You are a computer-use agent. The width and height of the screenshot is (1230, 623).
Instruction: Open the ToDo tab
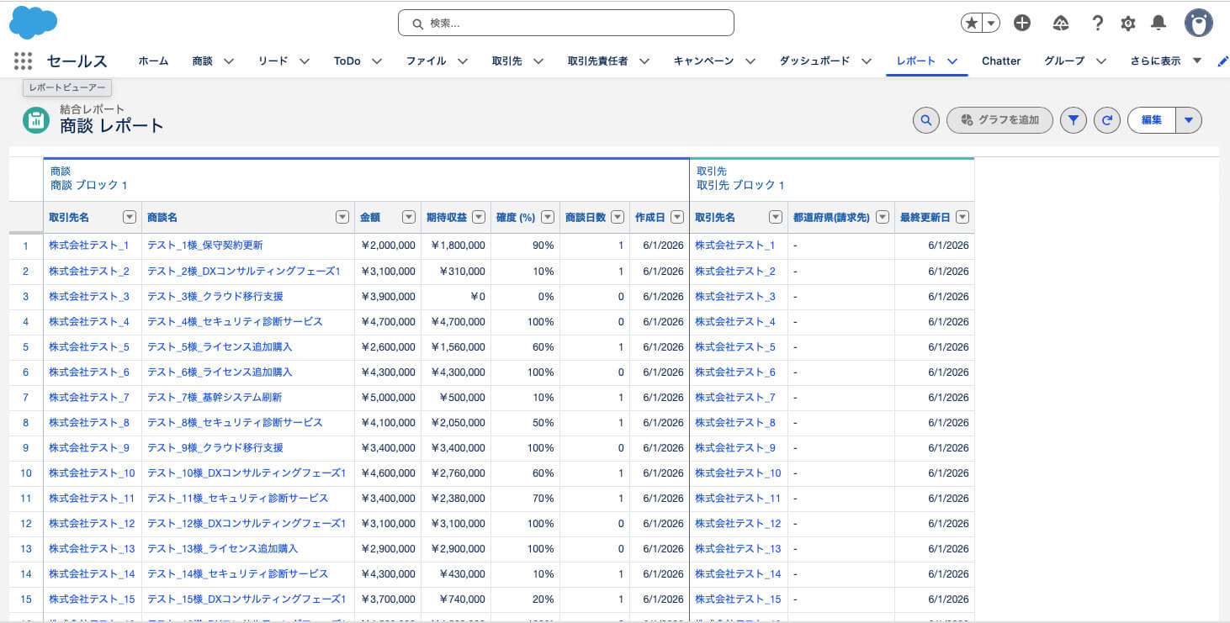[x=347, y=61]
